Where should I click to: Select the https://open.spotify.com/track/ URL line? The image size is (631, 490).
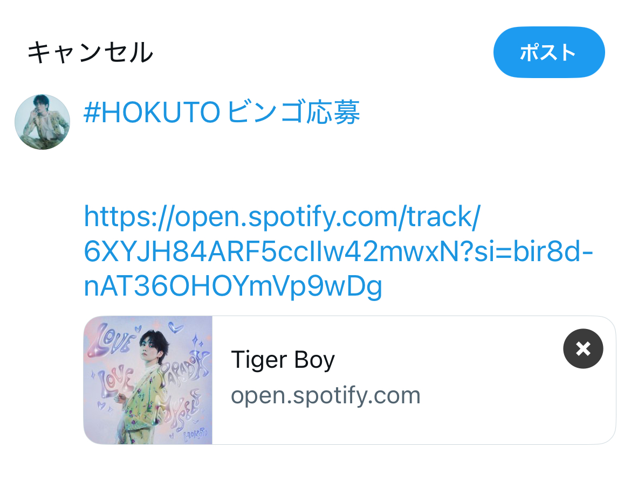click(x=282, y=217)
